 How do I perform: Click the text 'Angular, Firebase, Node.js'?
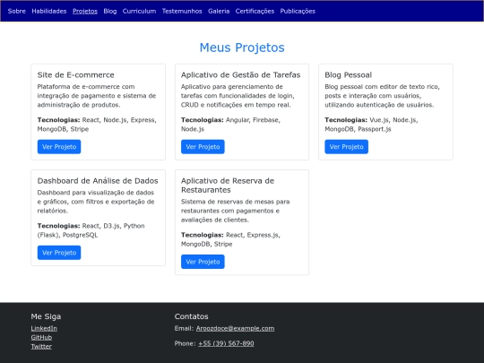tap(230, 125)
